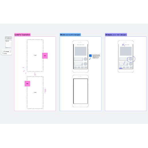Select the annotated phone in Analyze section
Viewport: 148px width, 148px height.
pyautogui.click(x=126, y=57)
